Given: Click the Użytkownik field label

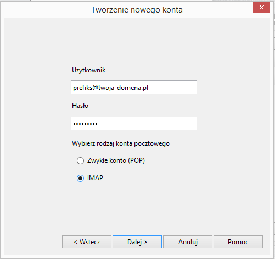Looking at the screenshot, I should 89,70.
